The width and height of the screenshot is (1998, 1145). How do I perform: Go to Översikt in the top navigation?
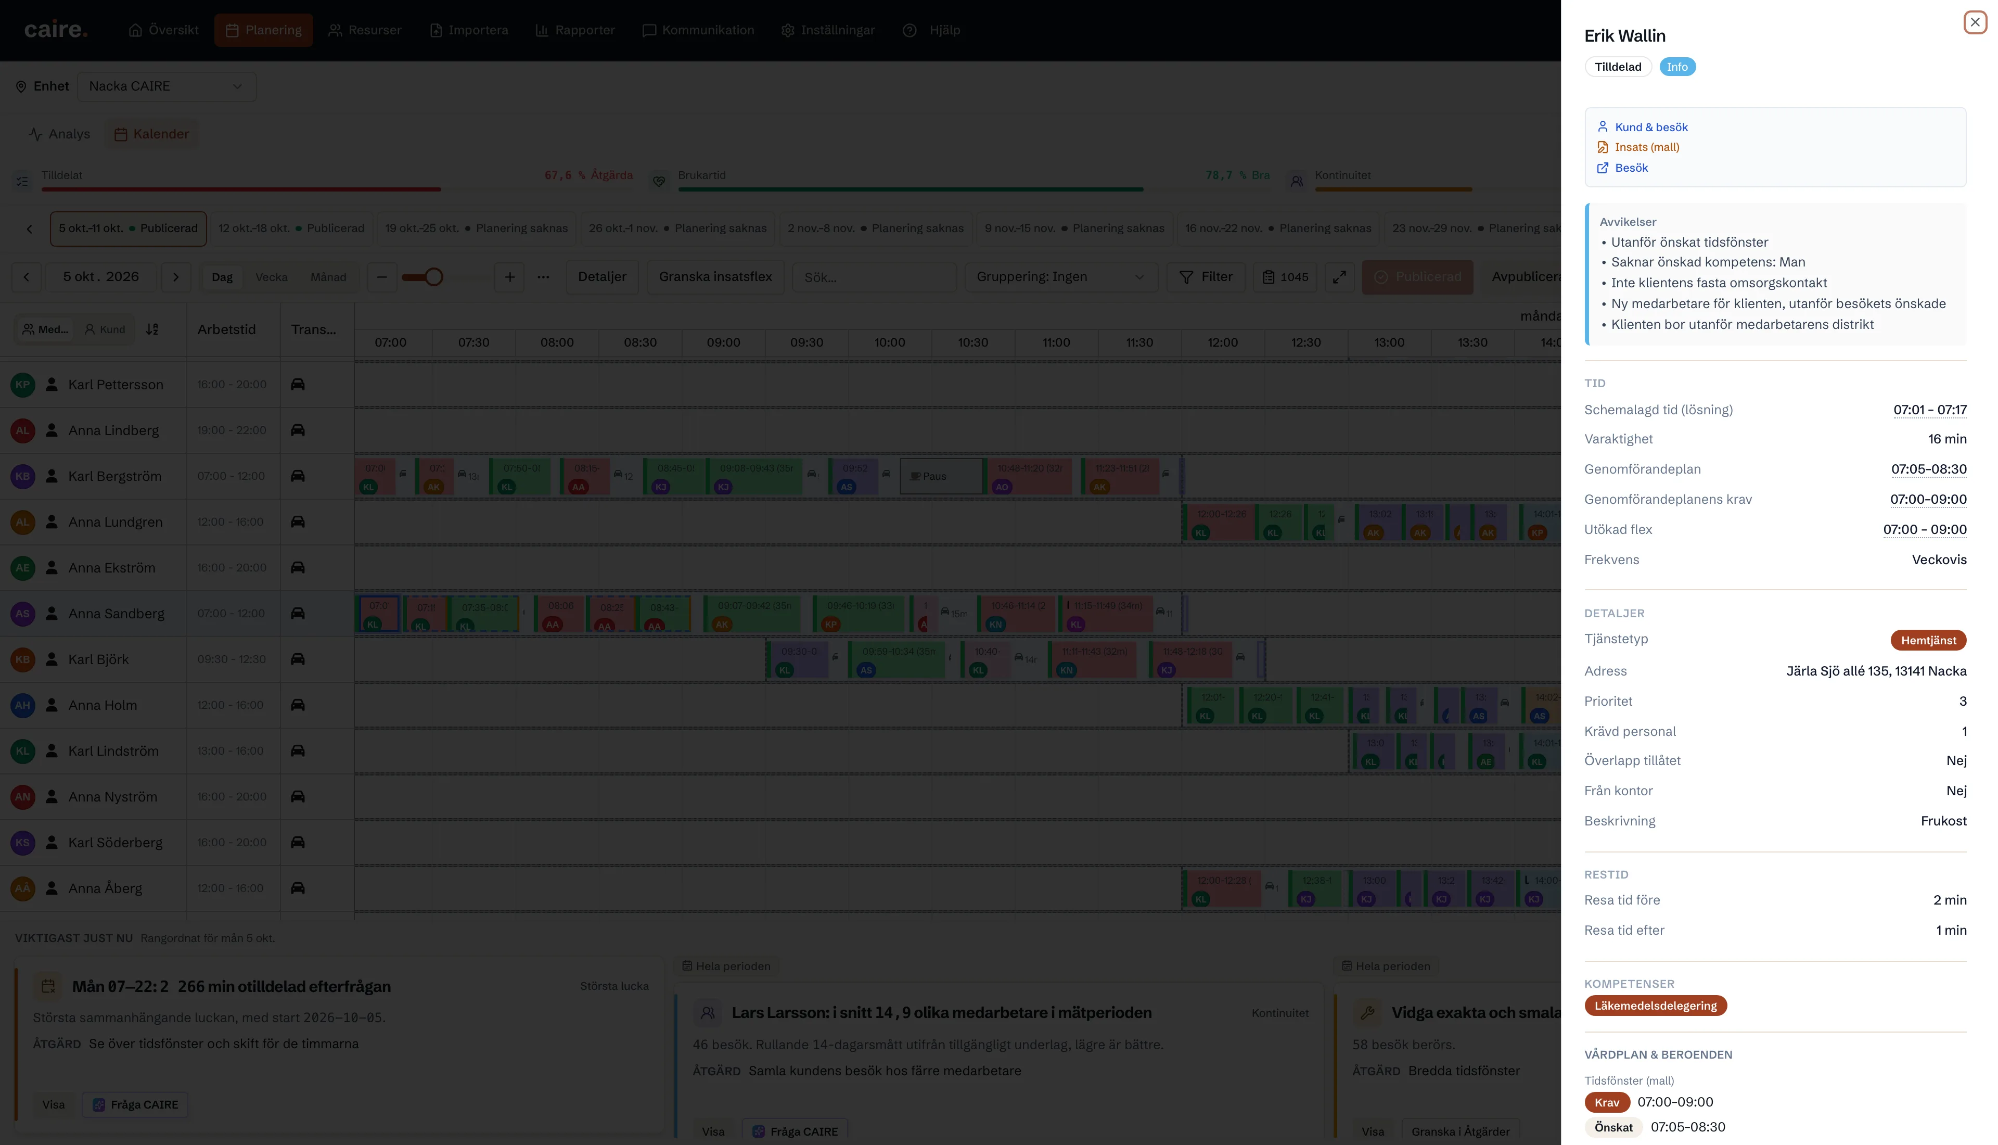tap(164, 30)
